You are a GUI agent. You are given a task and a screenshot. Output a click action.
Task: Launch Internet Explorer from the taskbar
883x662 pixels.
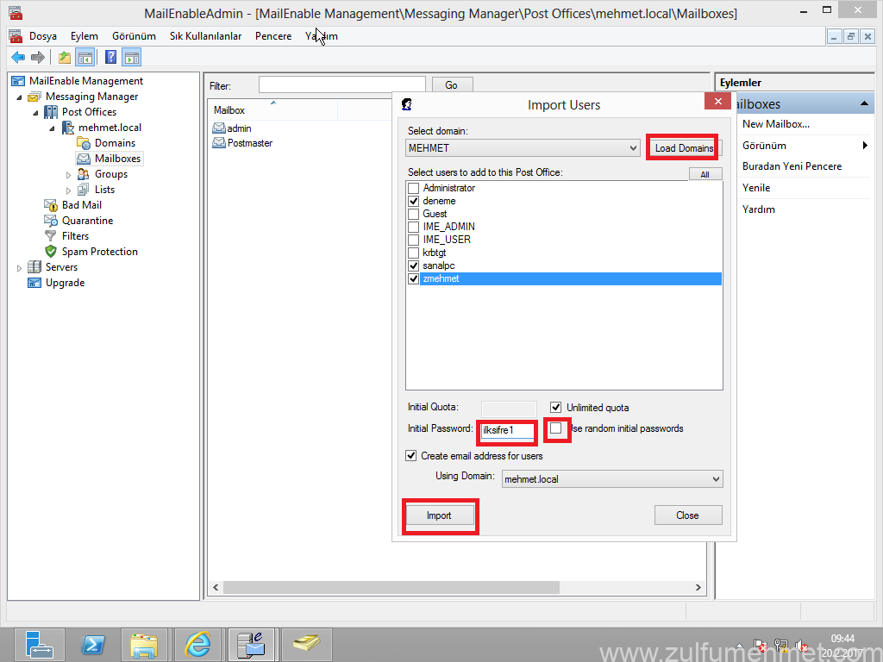pos(197,644)
